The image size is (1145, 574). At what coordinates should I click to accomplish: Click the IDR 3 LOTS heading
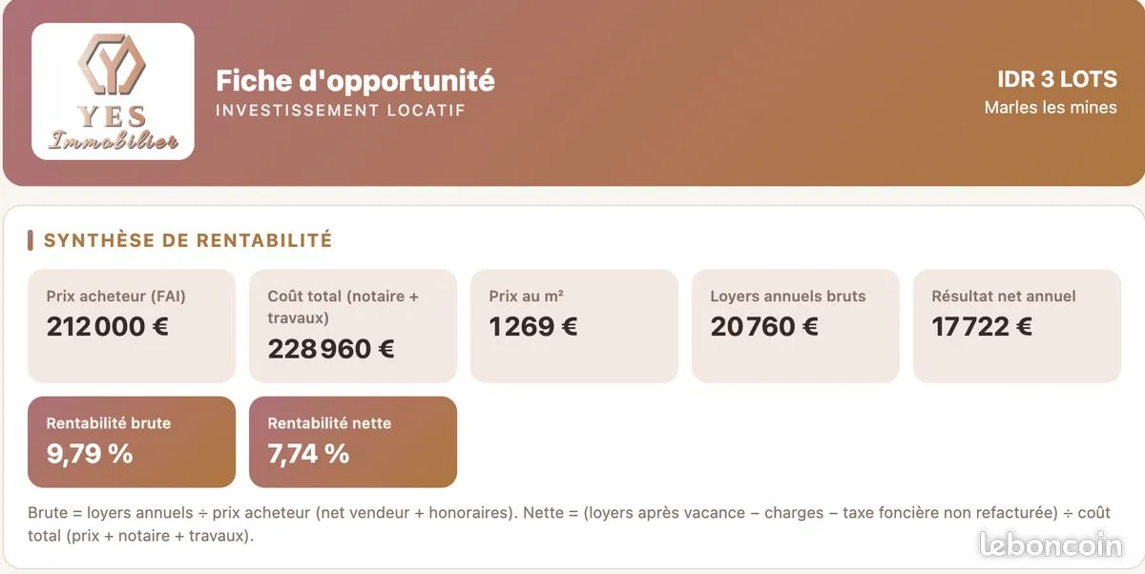coord(1056,78)
